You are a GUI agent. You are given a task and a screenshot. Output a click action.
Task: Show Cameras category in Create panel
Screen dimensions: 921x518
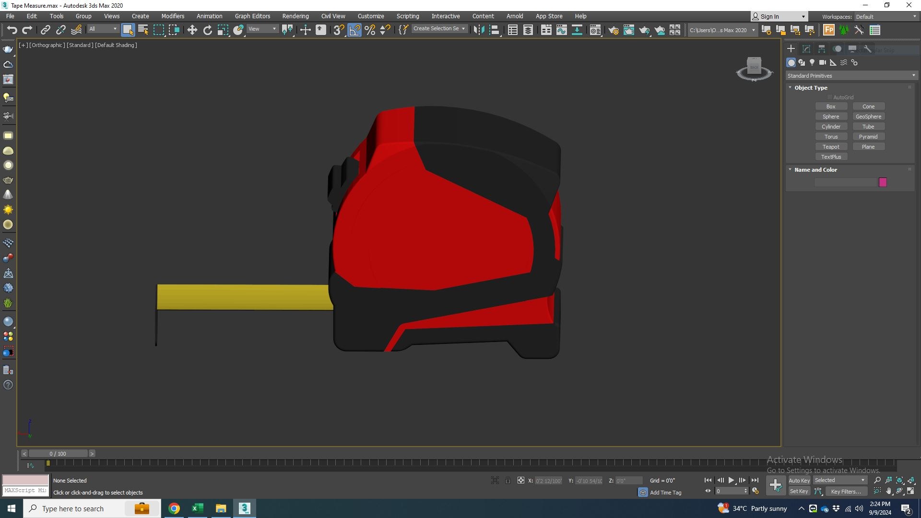click(823, 62)
